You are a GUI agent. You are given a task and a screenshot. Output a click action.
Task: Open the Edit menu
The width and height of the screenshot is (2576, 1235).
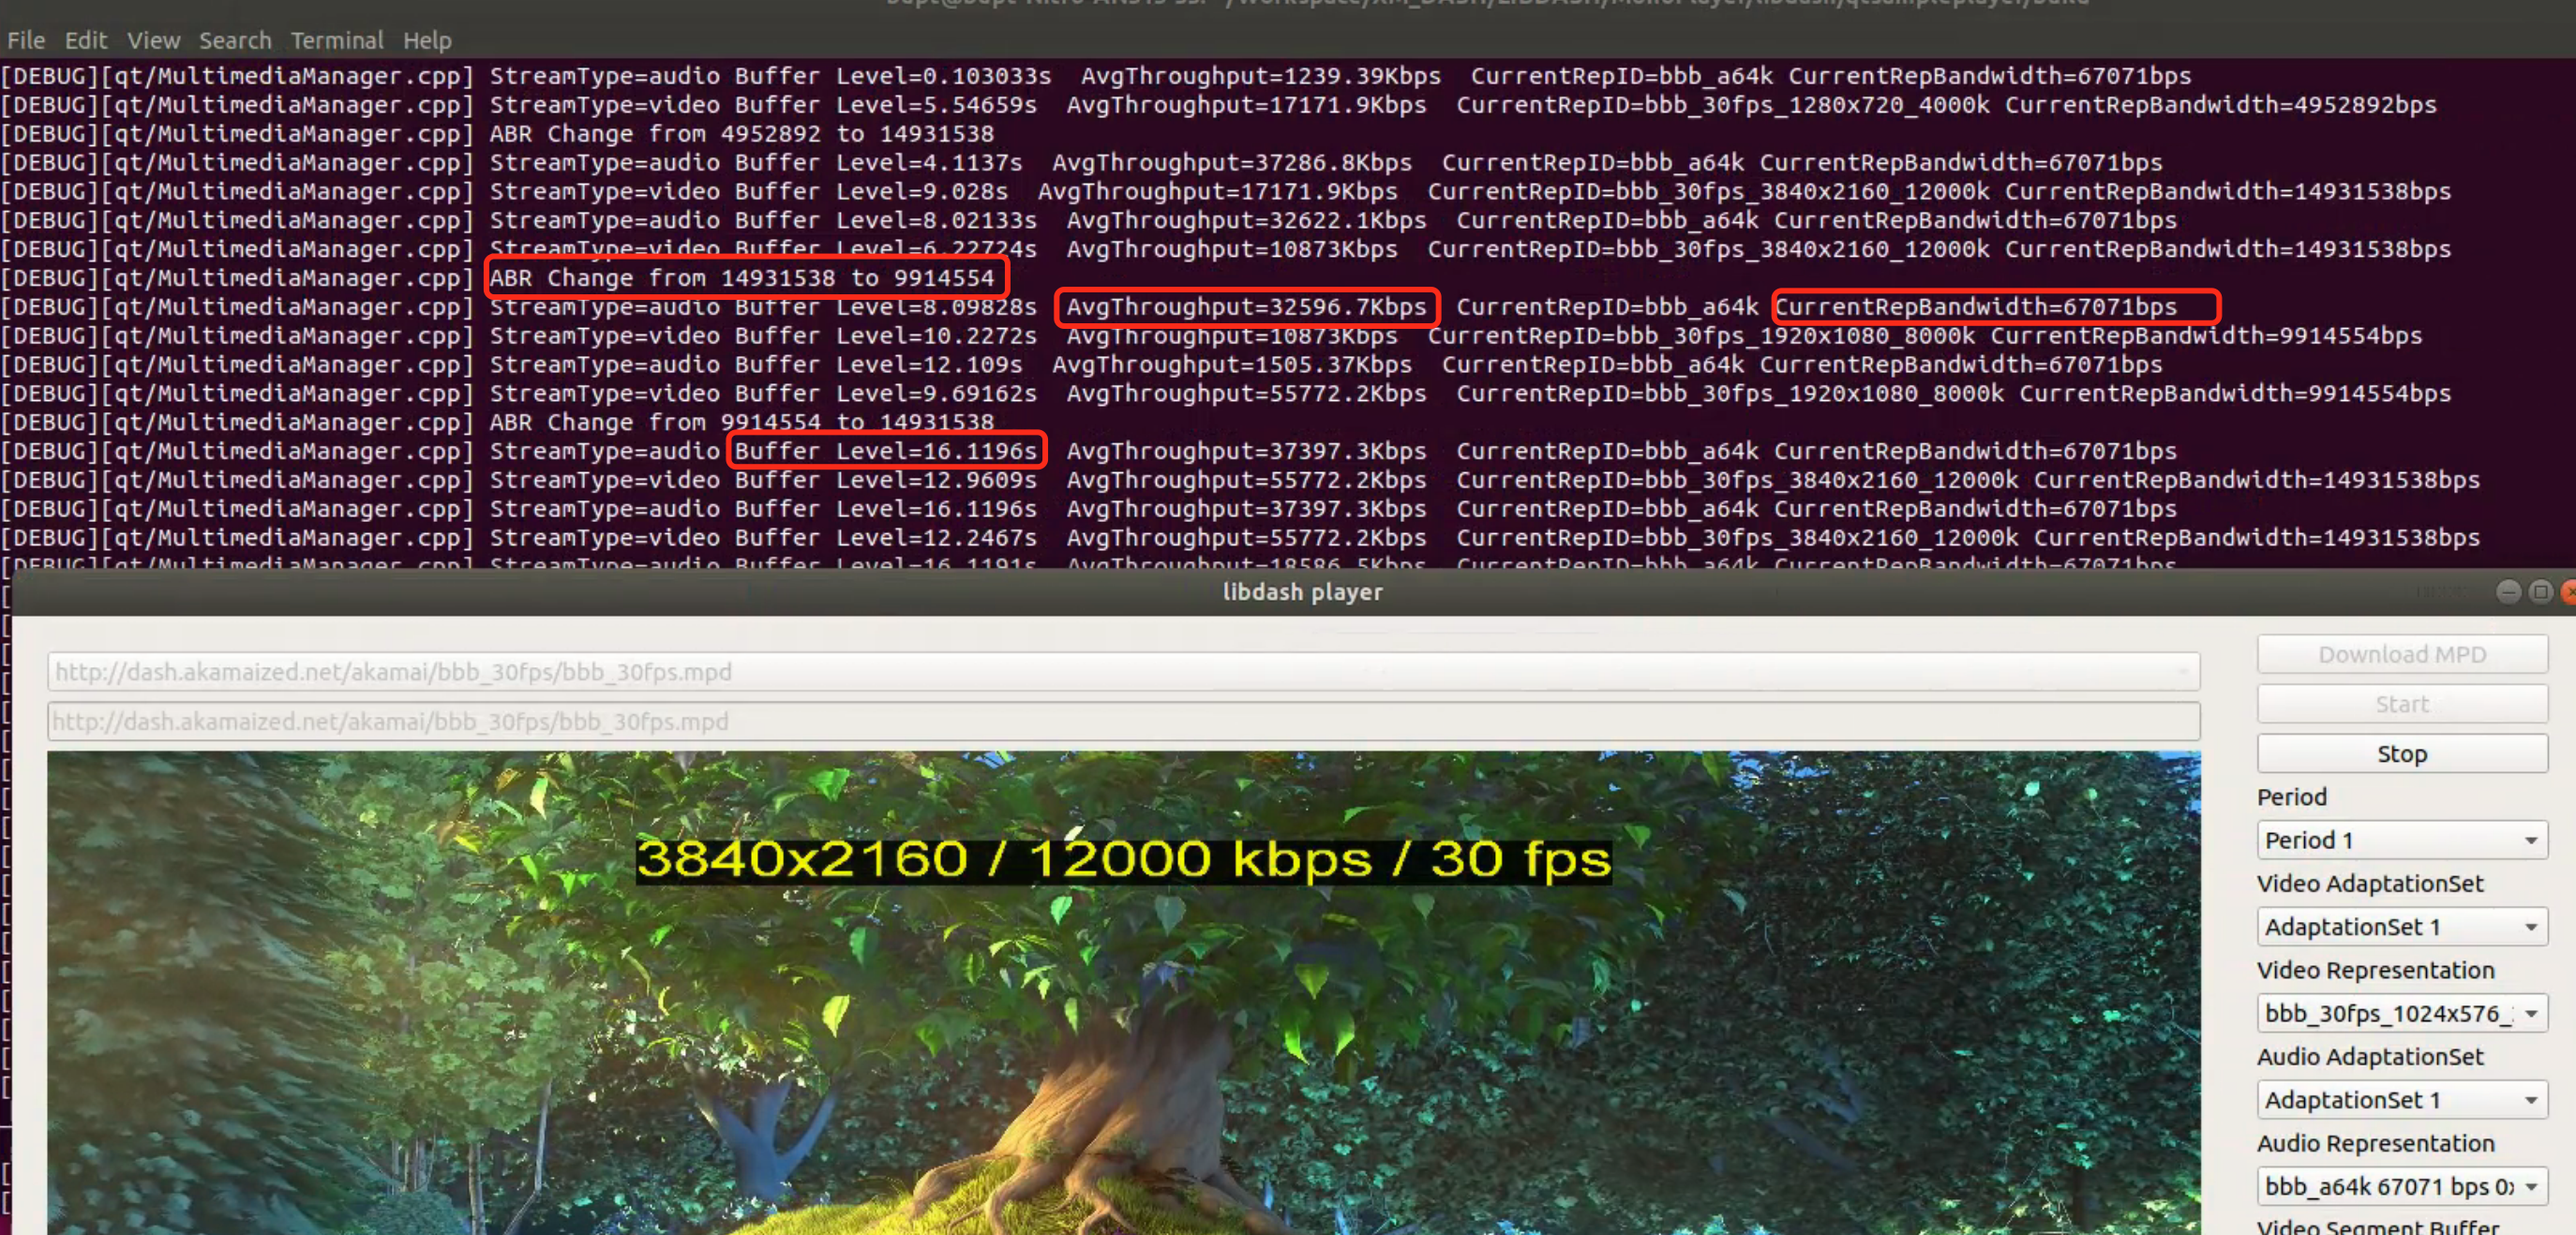(86, 40)
